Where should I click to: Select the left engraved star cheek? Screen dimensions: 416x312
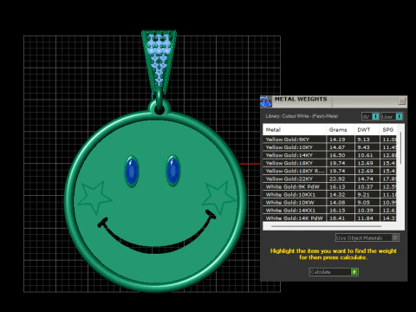94,197
